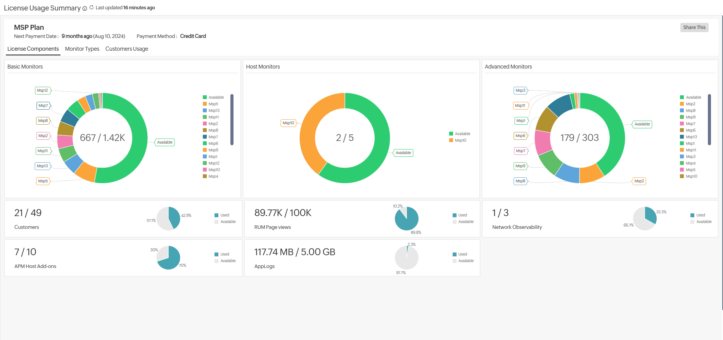The image size is (723, 340).
Task: Toggle Available legend in RUM Page views
Action: (465, 222)
